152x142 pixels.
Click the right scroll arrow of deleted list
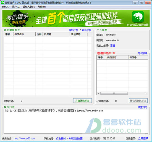tap(146, 93)
